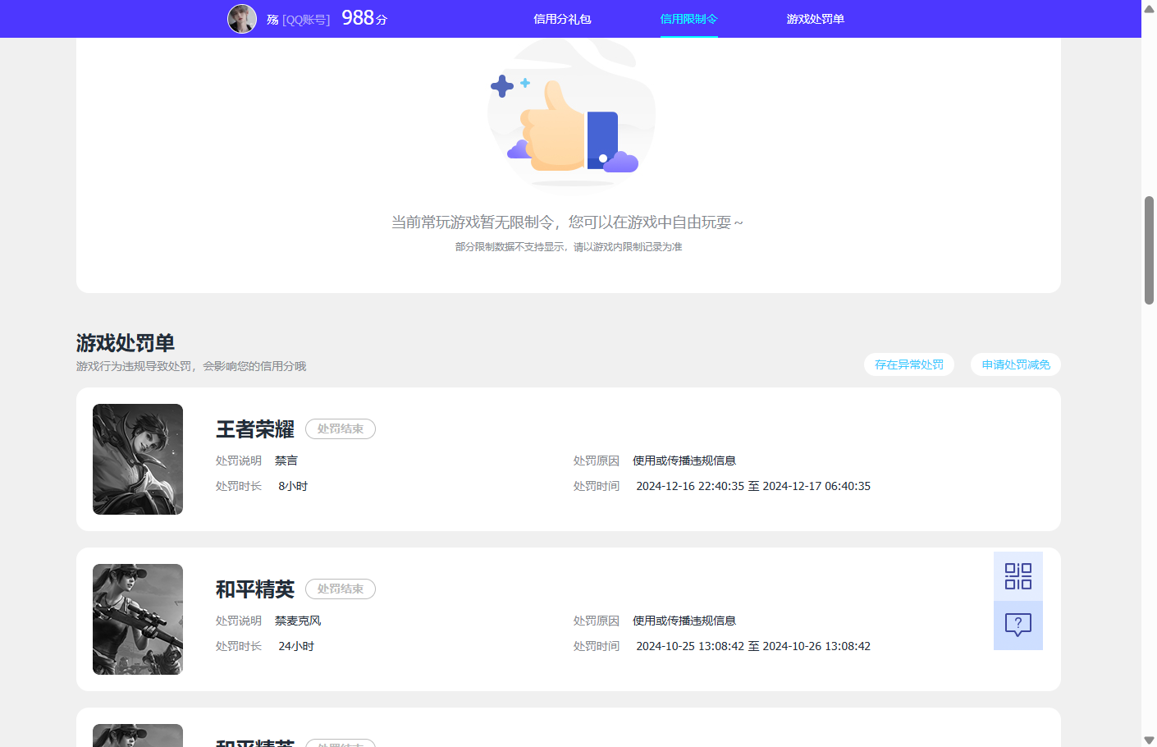Click the 申请处罚减免 button

1015,364
